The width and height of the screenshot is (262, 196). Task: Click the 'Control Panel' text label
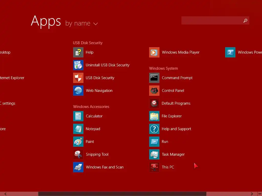pyautogui.click(x=173, y=91)
